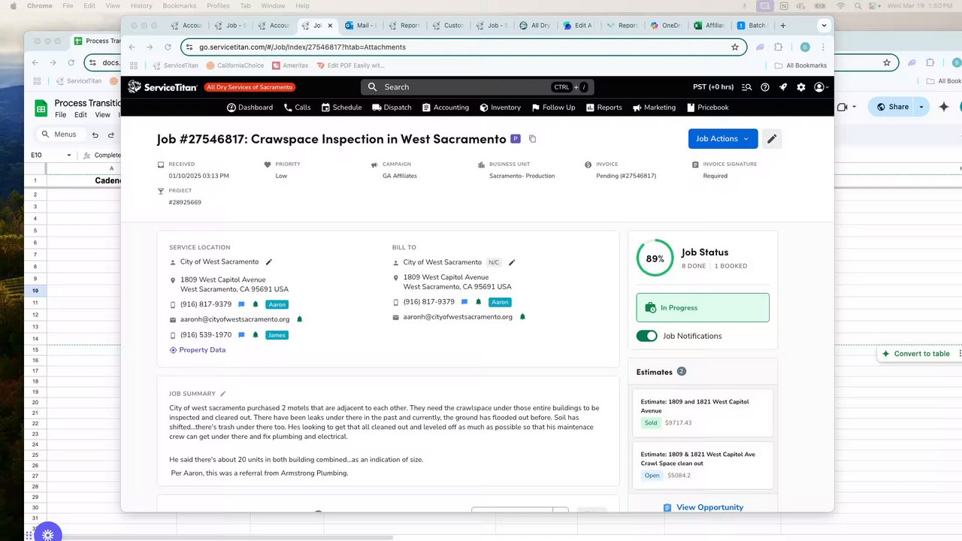962x541 pixels.
Task: Click the edit job pencil button
Action: click(x=772, y=139)
